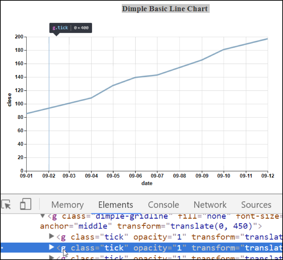Open the Sources tab

(256, 205)
